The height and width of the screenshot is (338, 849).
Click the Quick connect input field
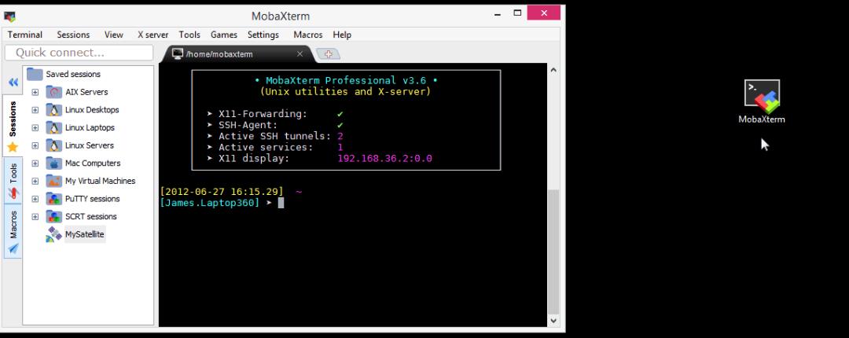(79, 53)
